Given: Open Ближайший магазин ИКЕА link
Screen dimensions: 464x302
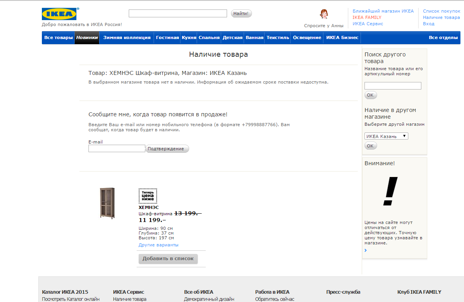Looking at the screenshot, I should coord(383,11).
